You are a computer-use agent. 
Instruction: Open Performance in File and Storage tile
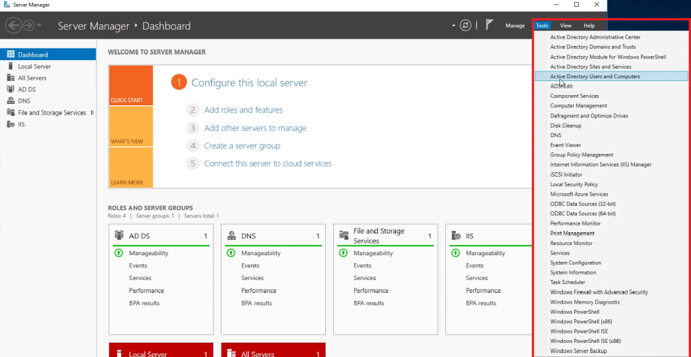pos(371,290)
